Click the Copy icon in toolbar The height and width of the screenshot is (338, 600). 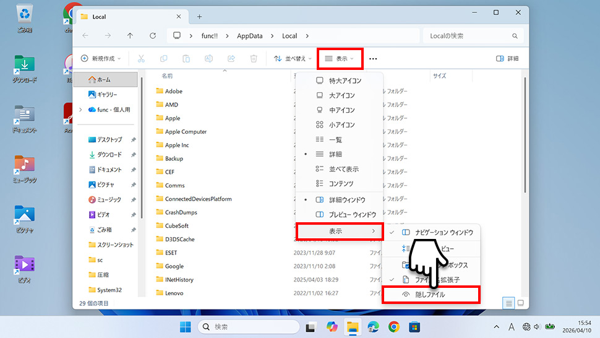tap(163, 59)
